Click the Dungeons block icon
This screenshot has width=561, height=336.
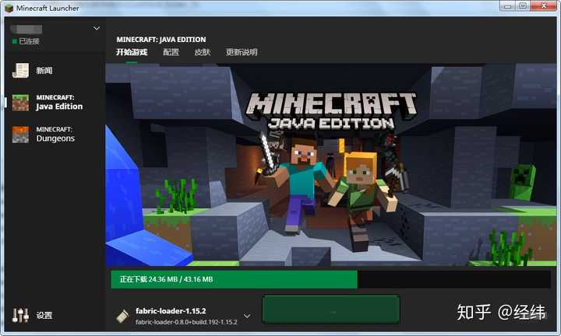pos(20,135)
